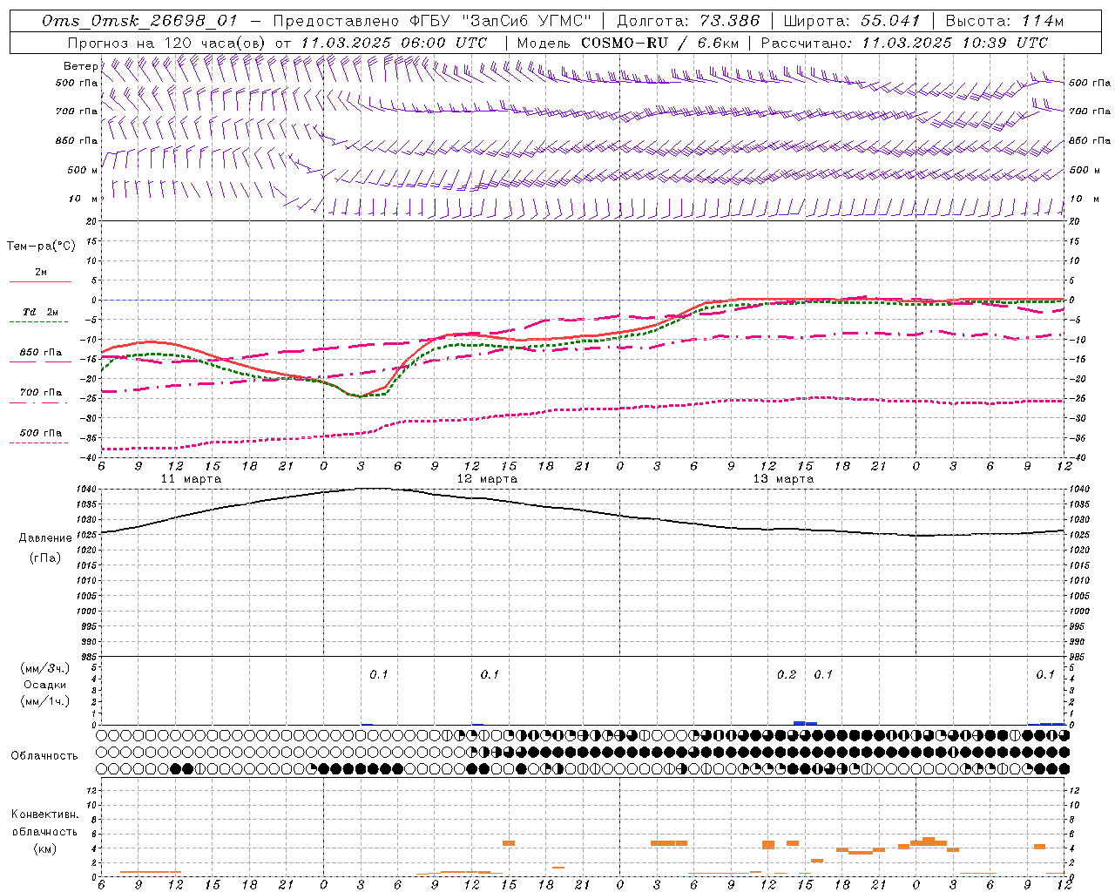Click the 11 марта date label
The image size is (1115, 892).
pos(191,479)
